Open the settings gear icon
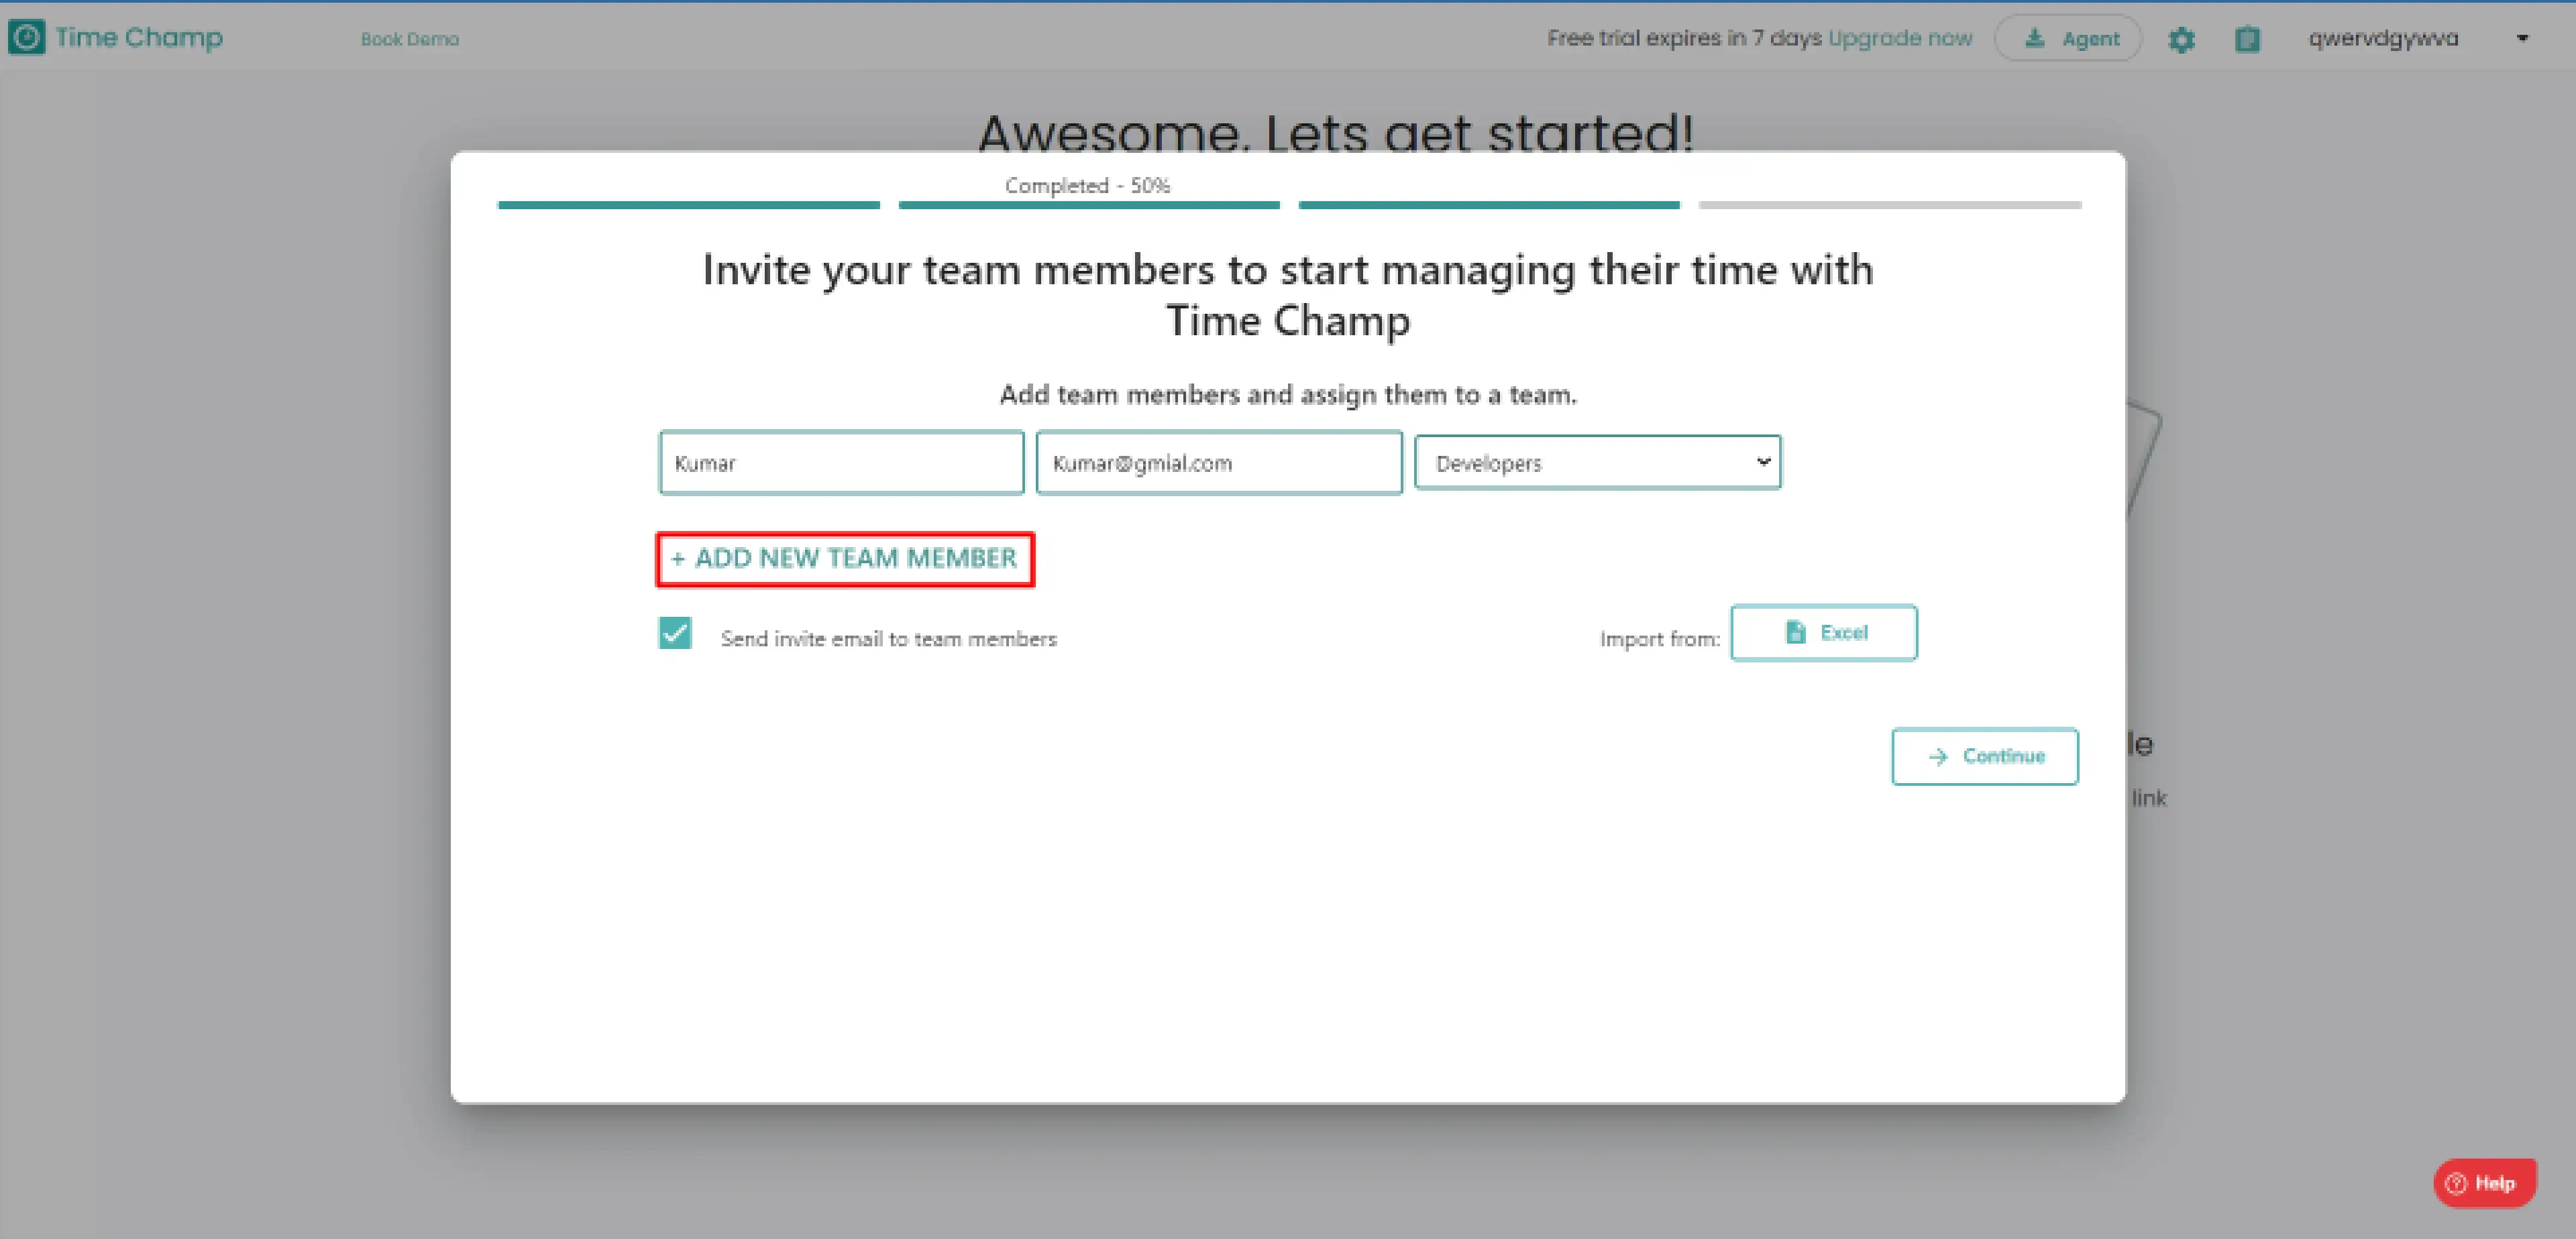The height and width of the screenshot is (1239, 2576). pos(2181,39)
